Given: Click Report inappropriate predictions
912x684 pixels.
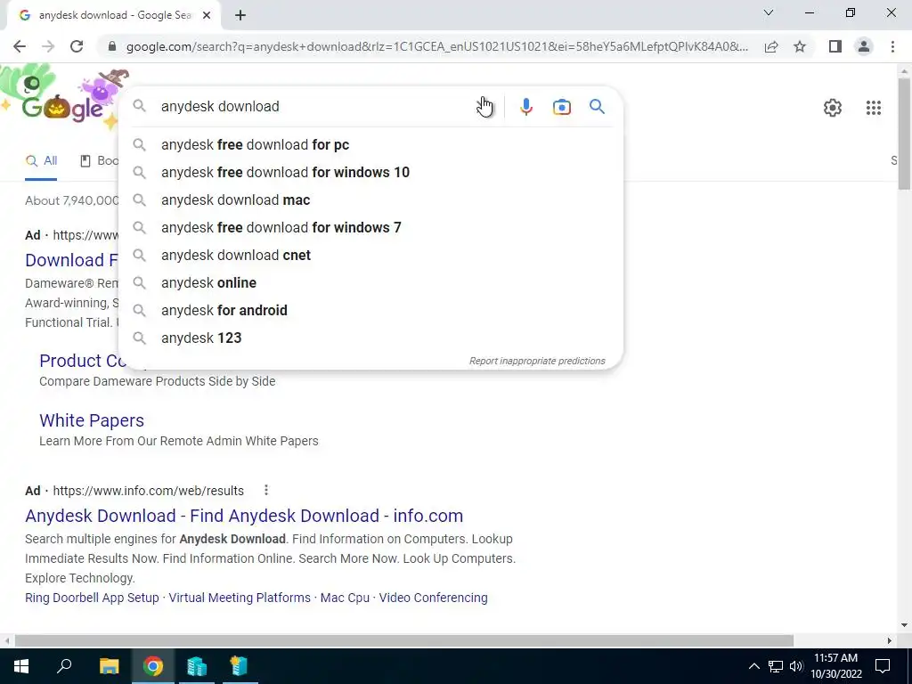Looking at the screenshot, I should pyautogui.click(x=537, y=362).
